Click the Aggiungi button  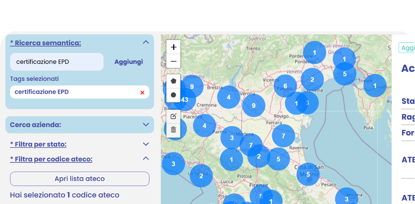click(129, 62)
